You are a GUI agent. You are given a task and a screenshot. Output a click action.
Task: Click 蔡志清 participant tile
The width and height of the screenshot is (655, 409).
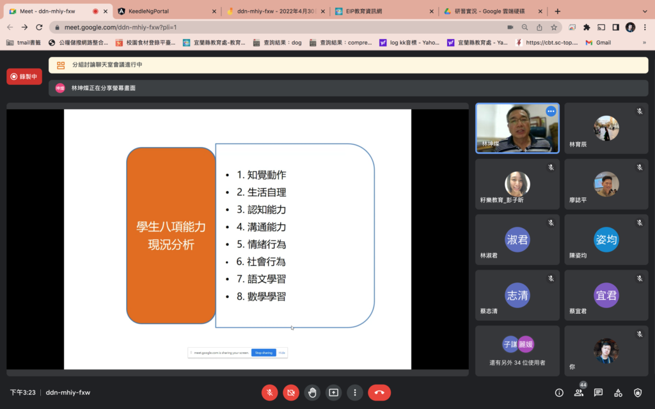point(517,295)
